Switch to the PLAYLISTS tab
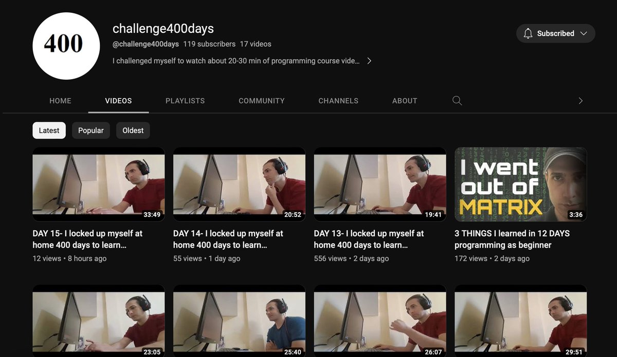Viewport: 617px width, 357px height. [185, 101]
